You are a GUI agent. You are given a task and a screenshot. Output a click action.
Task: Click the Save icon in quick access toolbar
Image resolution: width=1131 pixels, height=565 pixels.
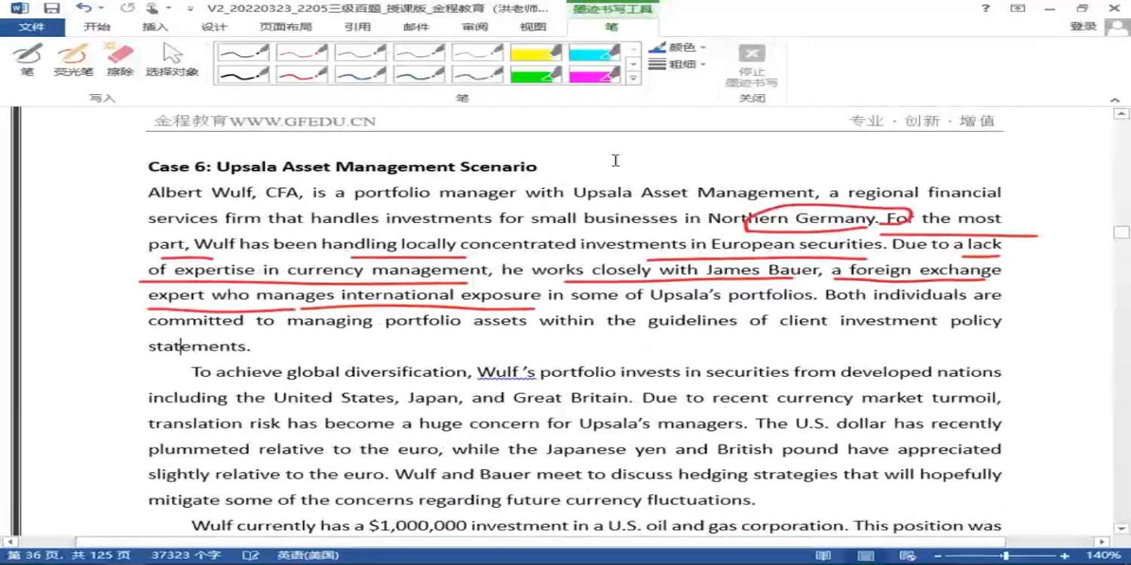click(51, 8)
